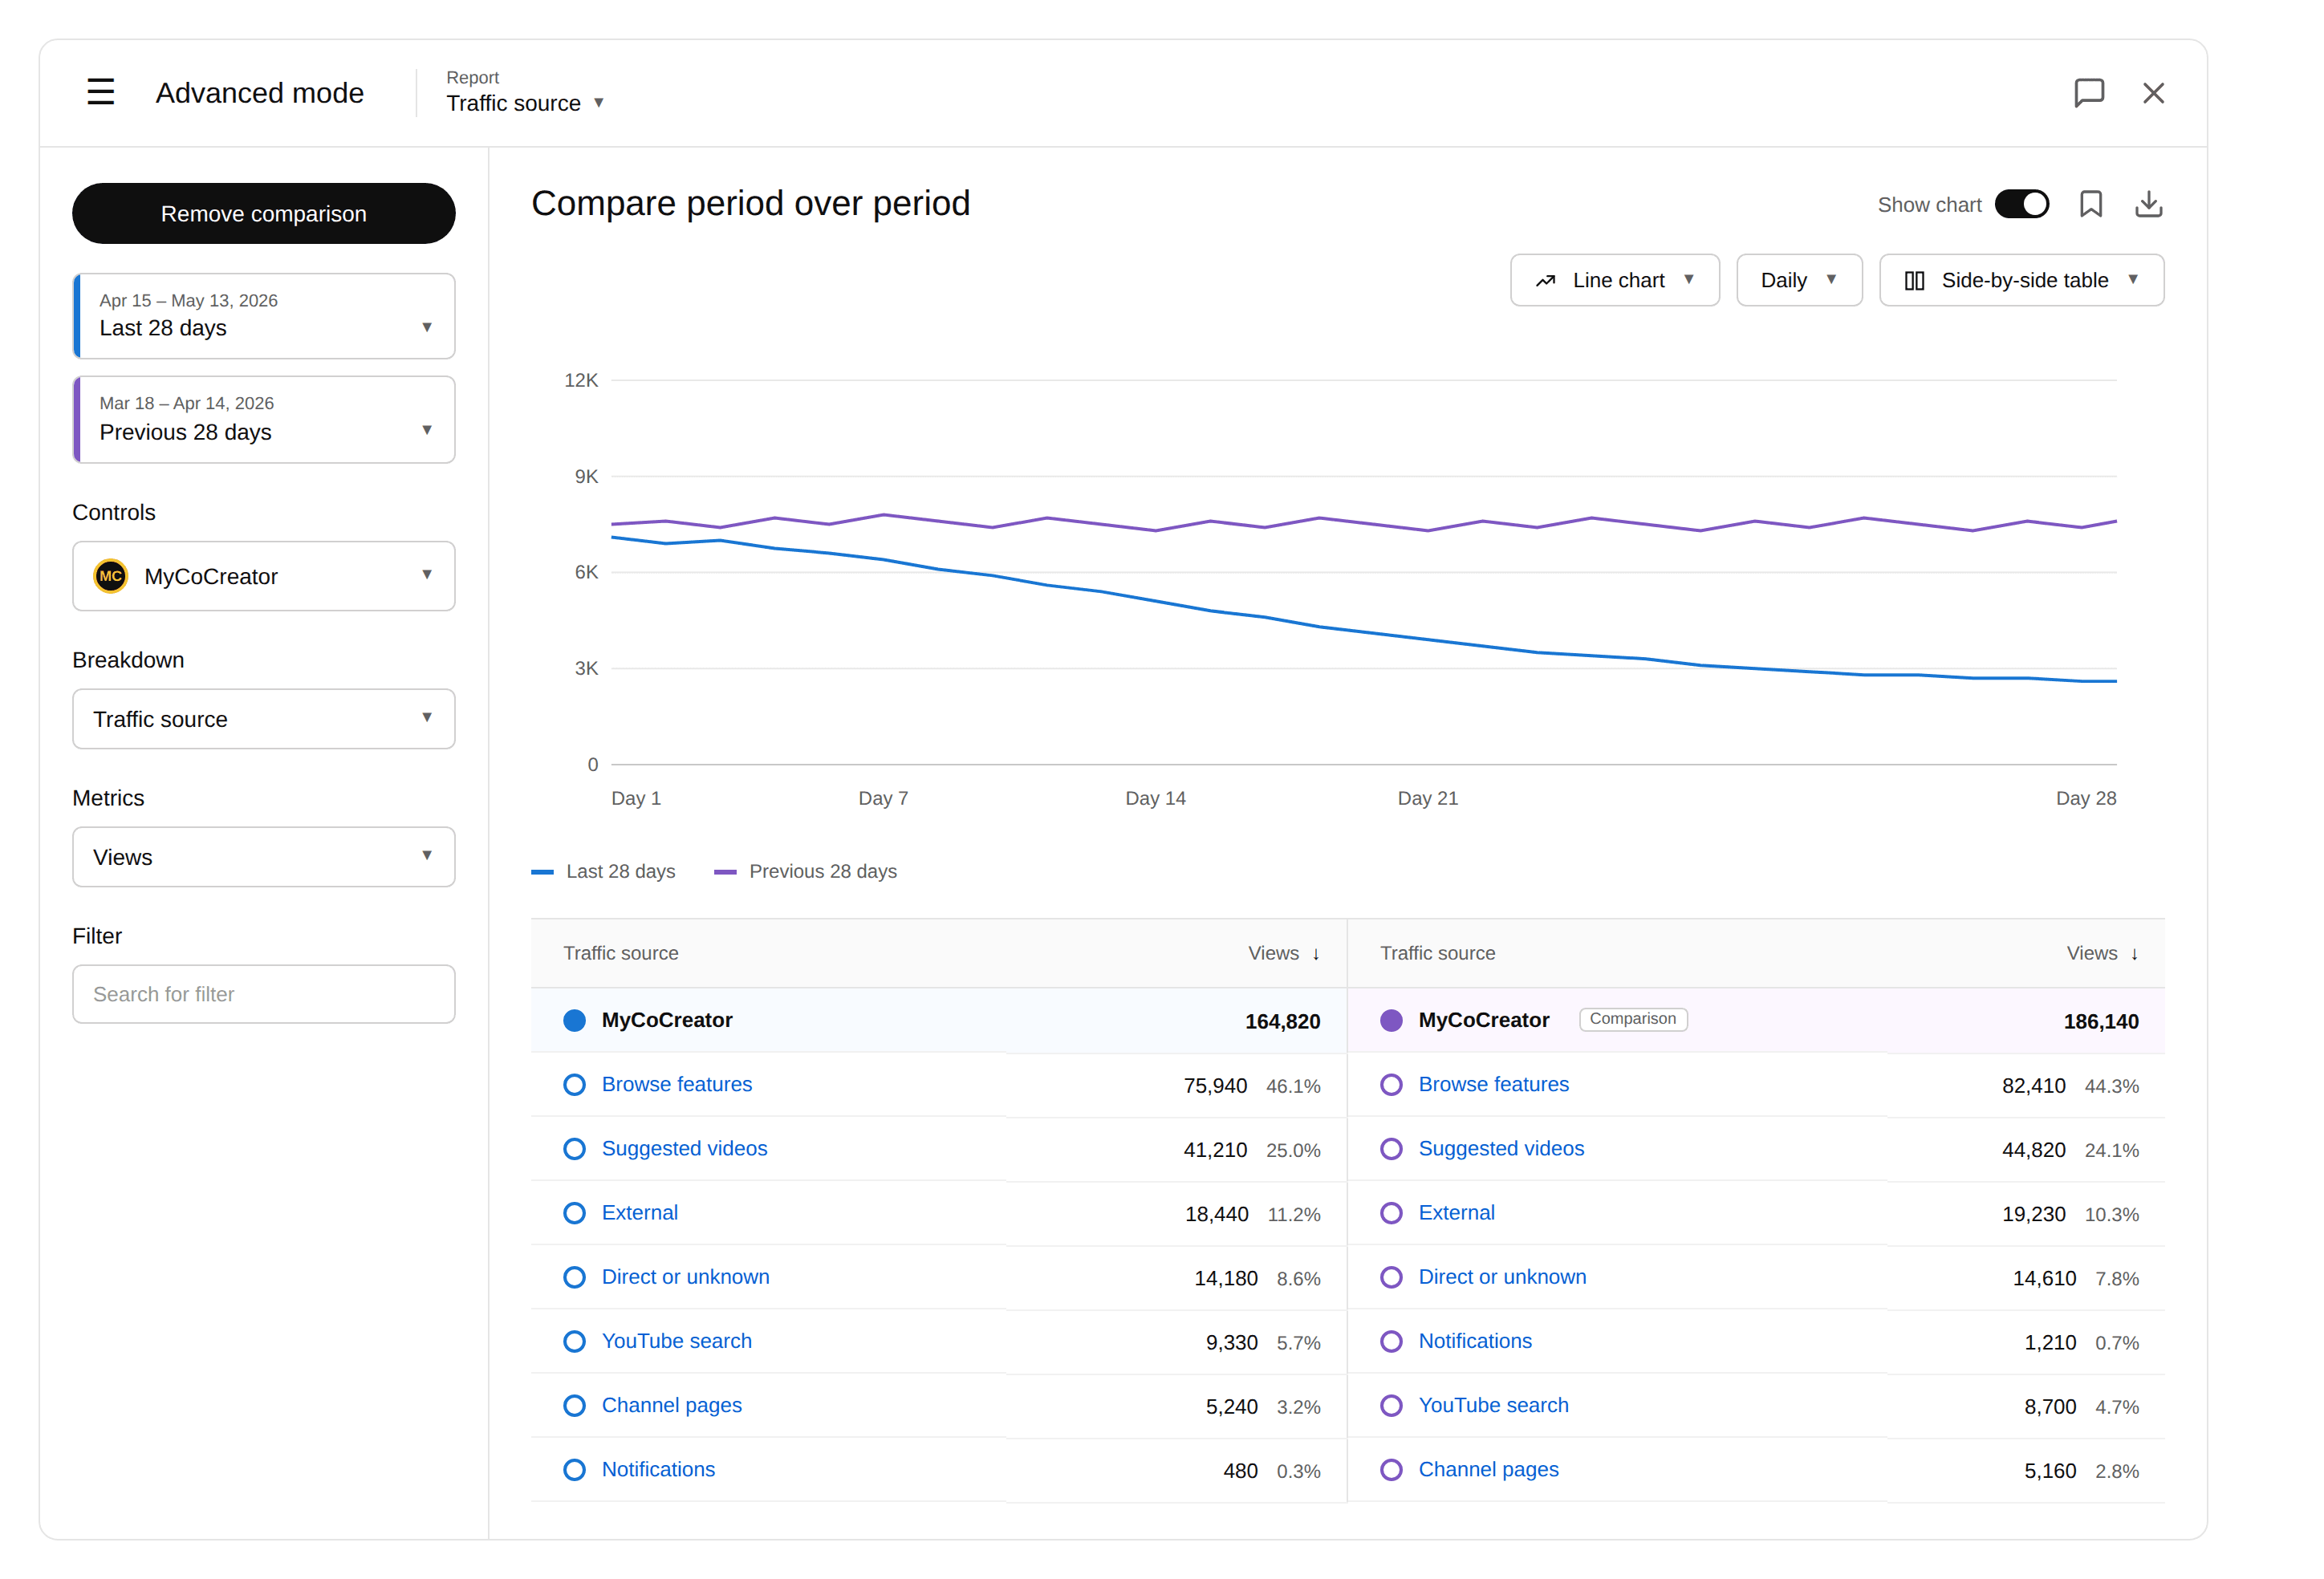Open right Channel pages link
This screenshot has width=2324, height=1579.
(1489, 1469)
